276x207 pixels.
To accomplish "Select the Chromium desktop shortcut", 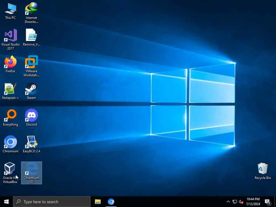I will click(11, 144).
